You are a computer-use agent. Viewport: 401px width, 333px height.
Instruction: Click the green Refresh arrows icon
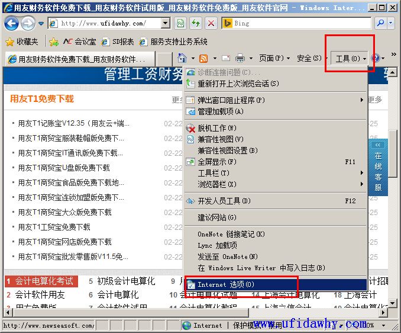click(196, 24)
